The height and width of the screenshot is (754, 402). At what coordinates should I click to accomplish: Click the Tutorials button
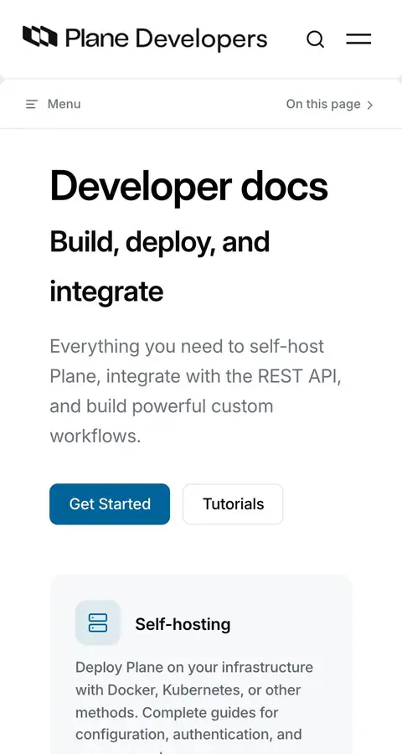coord(233,504)
